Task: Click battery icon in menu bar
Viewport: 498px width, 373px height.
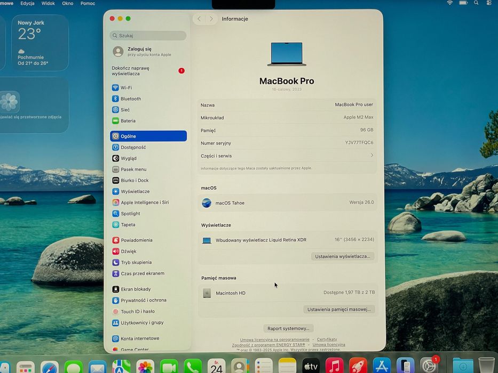Action: tap(463, 3)
